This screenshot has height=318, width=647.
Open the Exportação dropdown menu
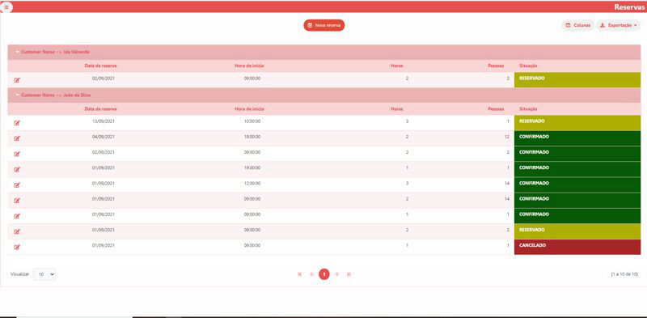(618, 25)
